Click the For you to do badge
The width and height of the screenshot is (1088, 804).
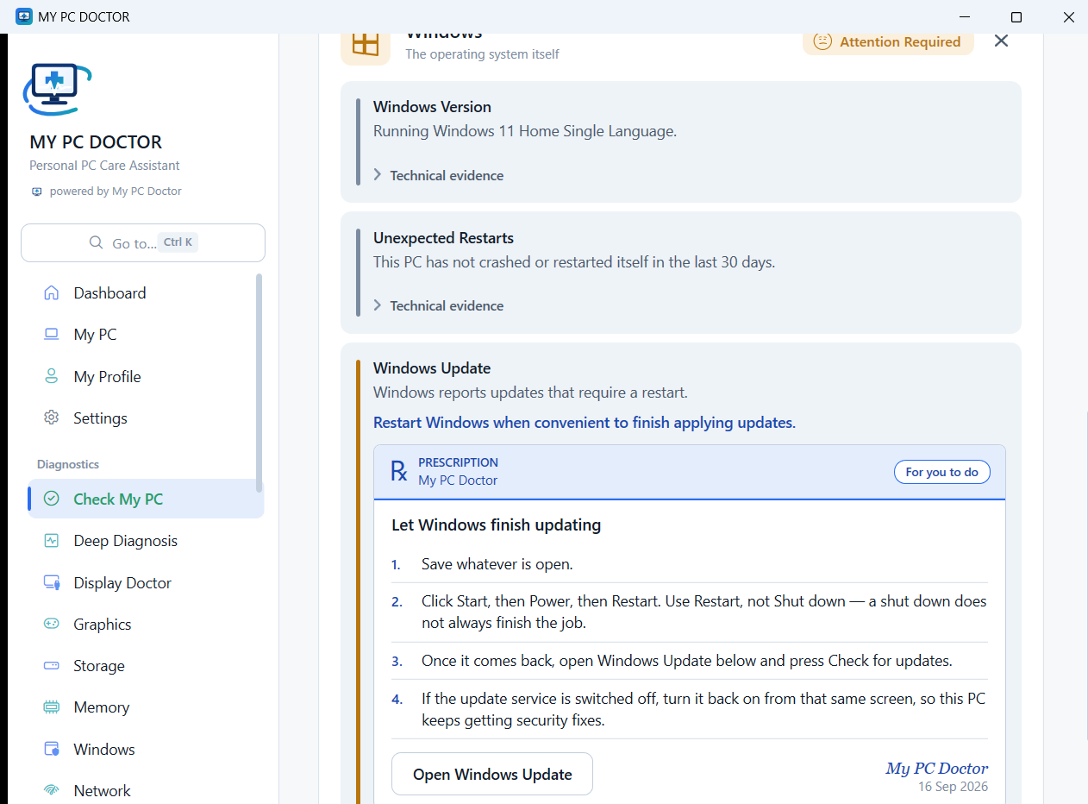[x=942, y=472]
